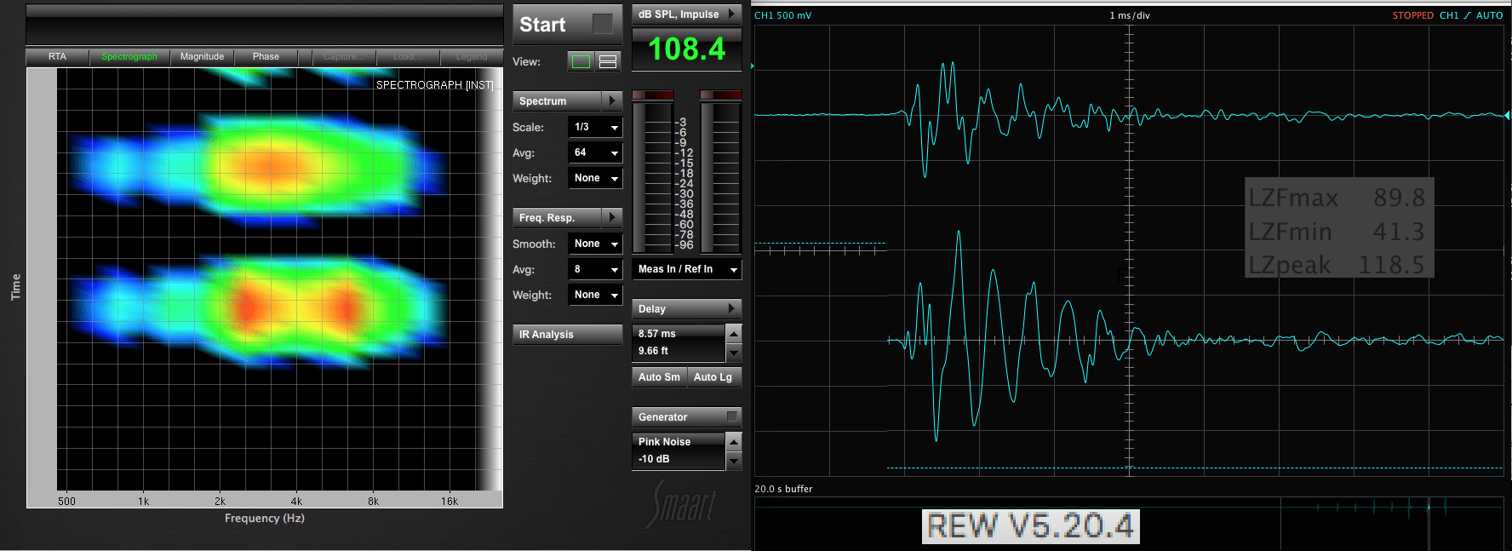This screenshot has width=1512, height=551.
Task: Click the AUTO trigger mode label
Action: tap(1489, 15)
